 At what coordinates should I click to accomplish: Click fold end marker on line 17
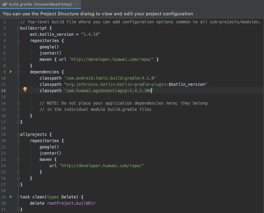18,122
